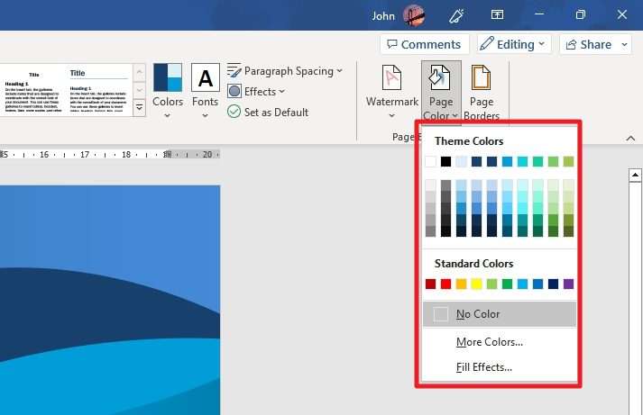Click the Watermark dropdown chevron
643x415 pixels.
392,116
